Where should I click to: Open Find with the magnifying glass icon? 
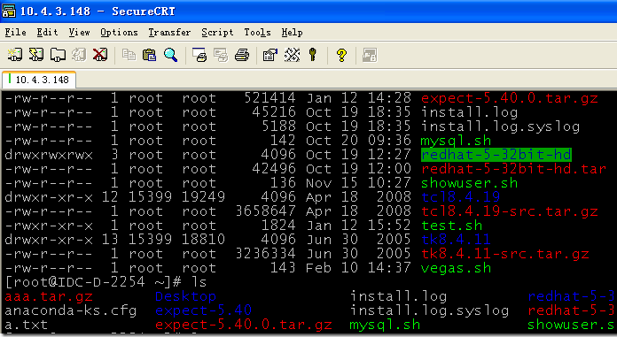(170, 54)
